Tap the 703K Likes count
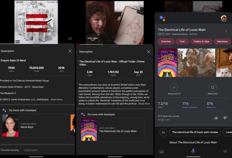232x158 pixels. [x=11, y=69]
